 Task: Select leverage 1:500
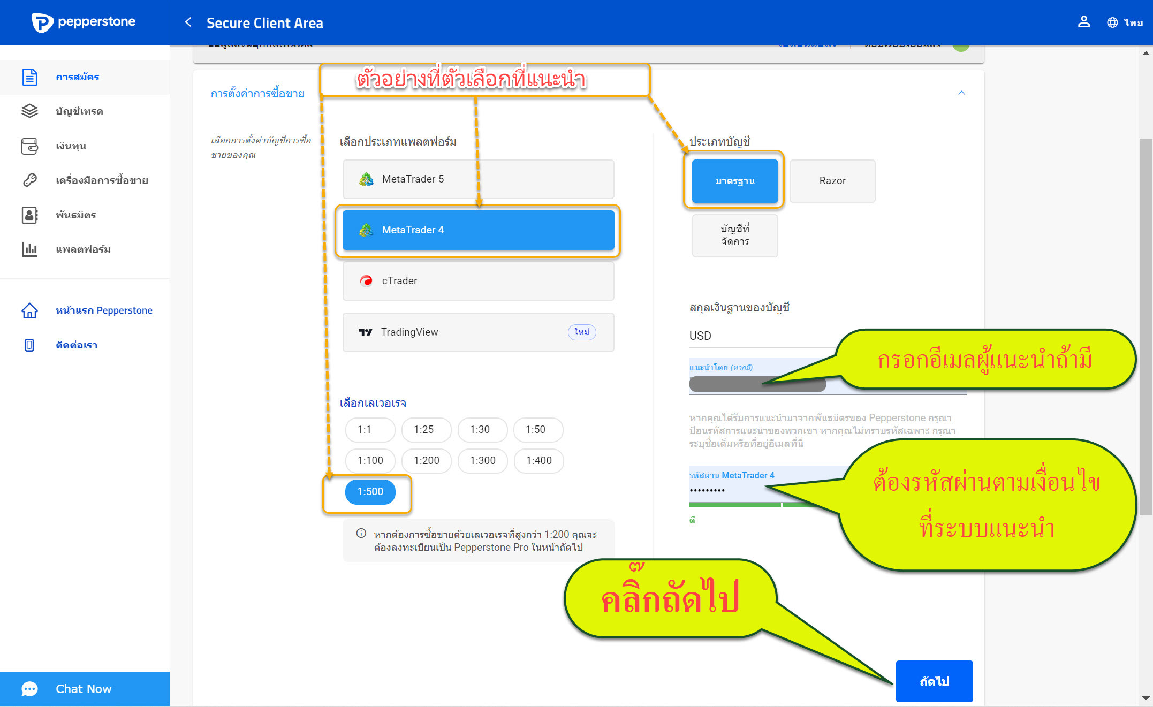coord(370,492)
